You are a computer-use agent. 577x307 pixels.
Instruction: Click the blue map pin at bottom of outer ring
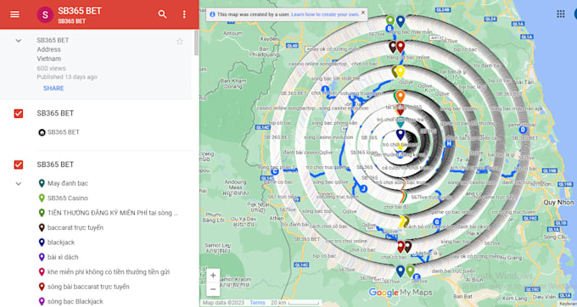click(401, 271)
